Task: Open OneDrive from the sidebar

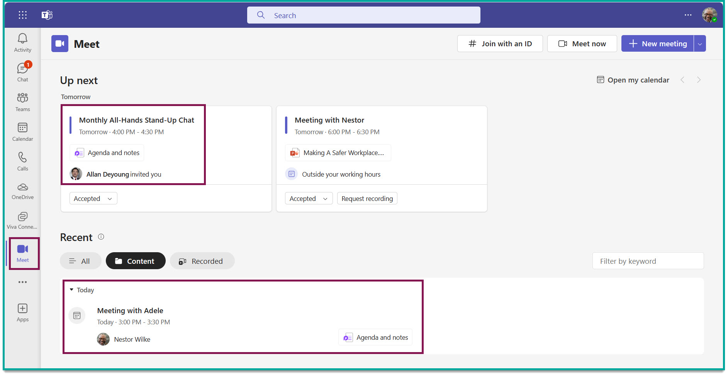Action: (x=22, y=190)
